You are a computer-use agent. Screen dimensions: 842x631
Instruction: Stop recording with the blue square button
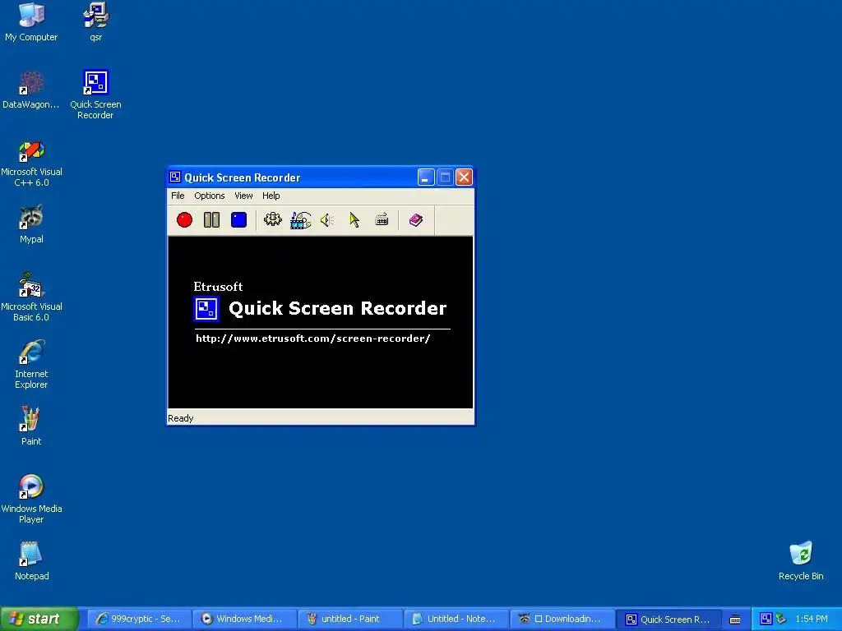click(x=239, y=219)
